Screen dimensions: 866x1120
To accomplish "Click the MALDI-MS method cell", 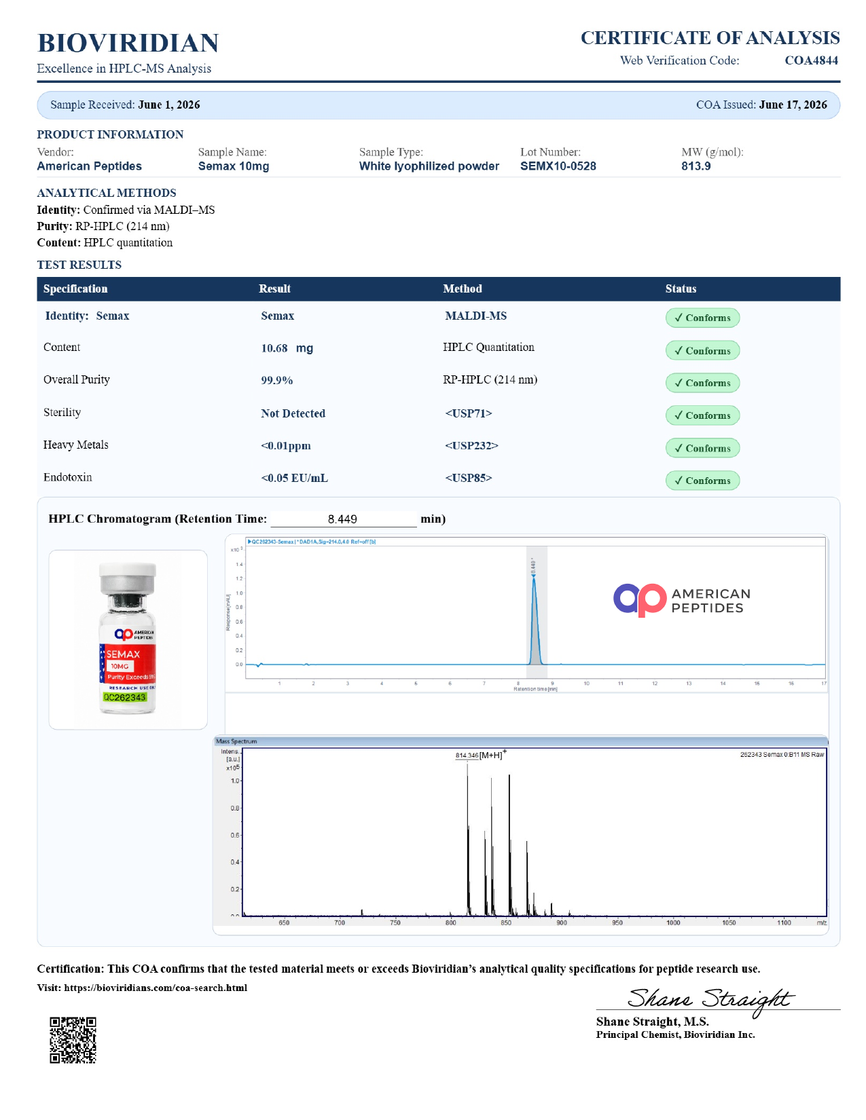I will [475, 316].
